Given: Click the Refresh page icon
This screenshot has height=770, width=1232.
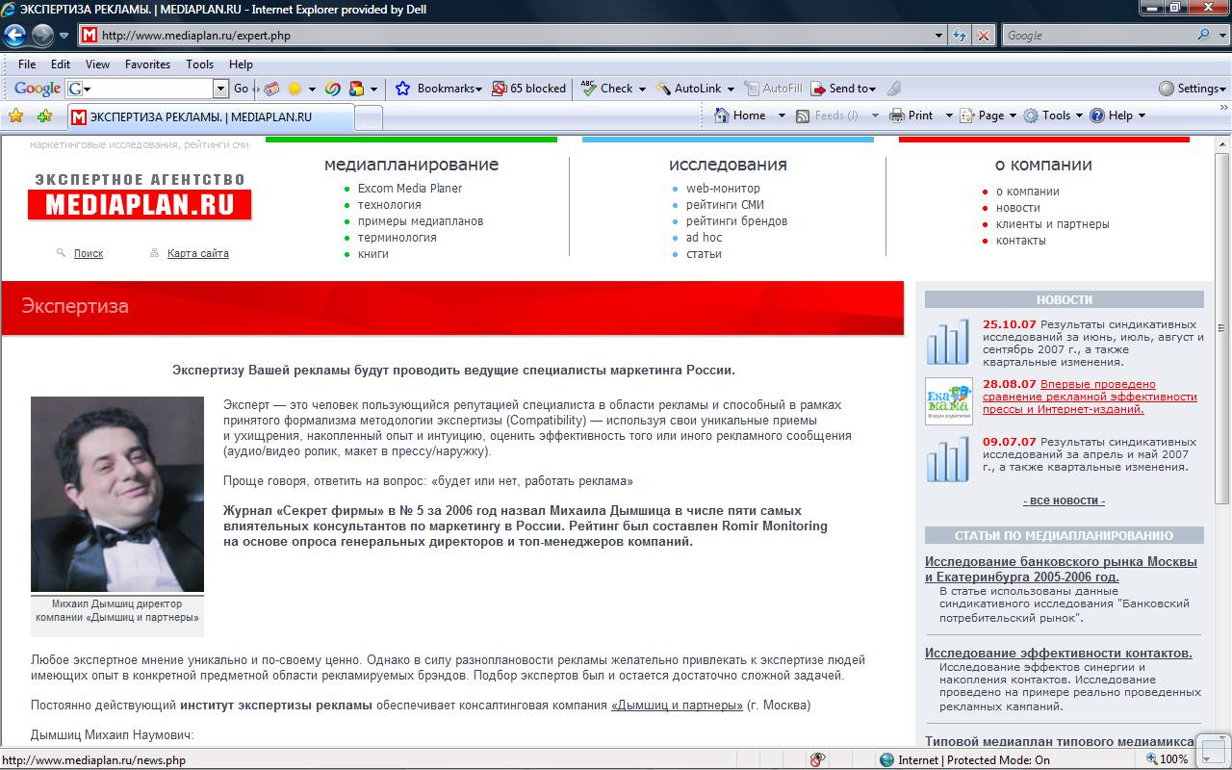Looking at the screenshot, I should pos(960,36).
